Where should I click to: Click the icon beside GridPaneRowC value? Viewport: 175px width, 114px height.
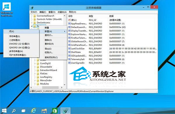coord(69,45)
